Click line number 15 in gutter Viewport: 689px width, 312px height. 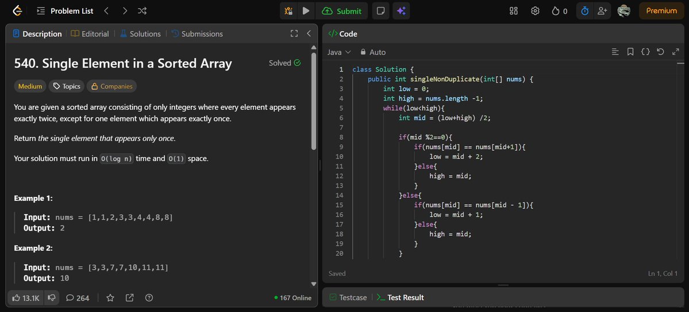coord(339,205)
